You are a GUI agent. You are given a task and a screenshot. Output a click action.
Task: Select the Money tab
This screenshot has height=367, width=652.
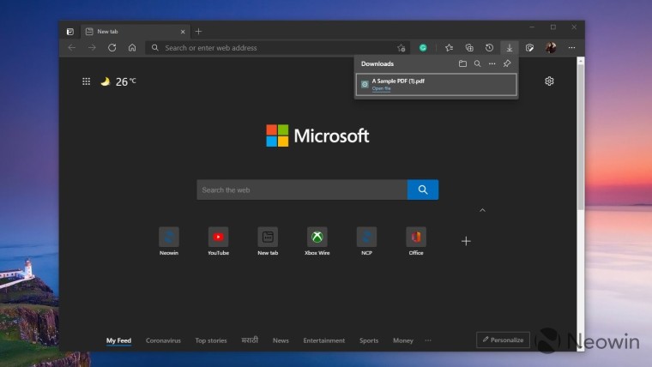coord(403,340)
